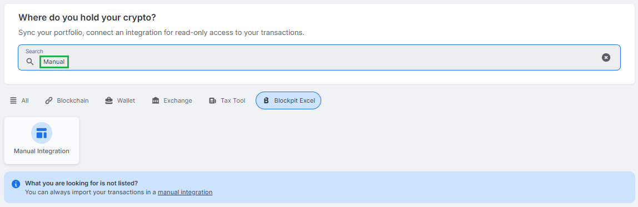638x207 pixels.
Task: Click the magnifying glass search icon
Action: pos(29,62)
